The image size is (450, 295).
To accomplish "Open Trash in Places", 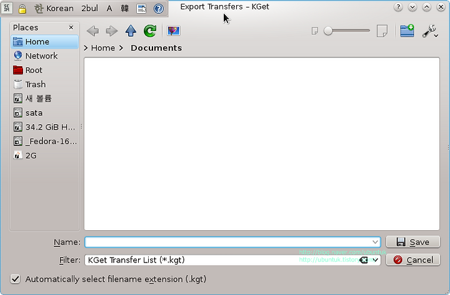I will [x=44, y=84].
